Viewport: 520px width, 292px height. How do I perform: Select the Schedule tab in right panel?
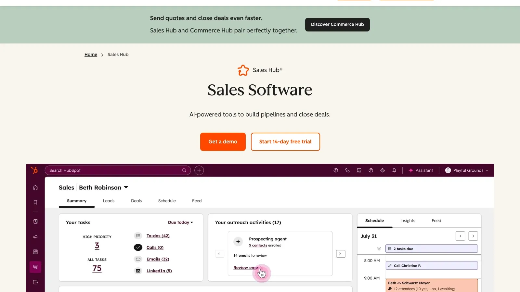(x=374, y=221)
